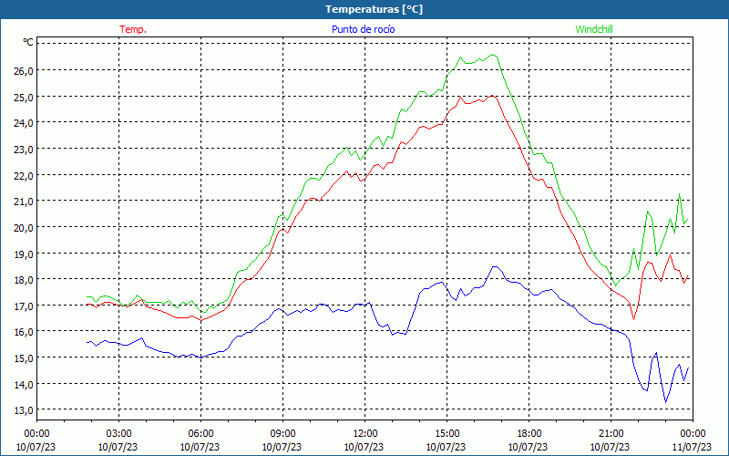The width and height of the screenshot is (729, 456).
Task: Click the 09:00 time axis label
Action: tap(282, 434)
